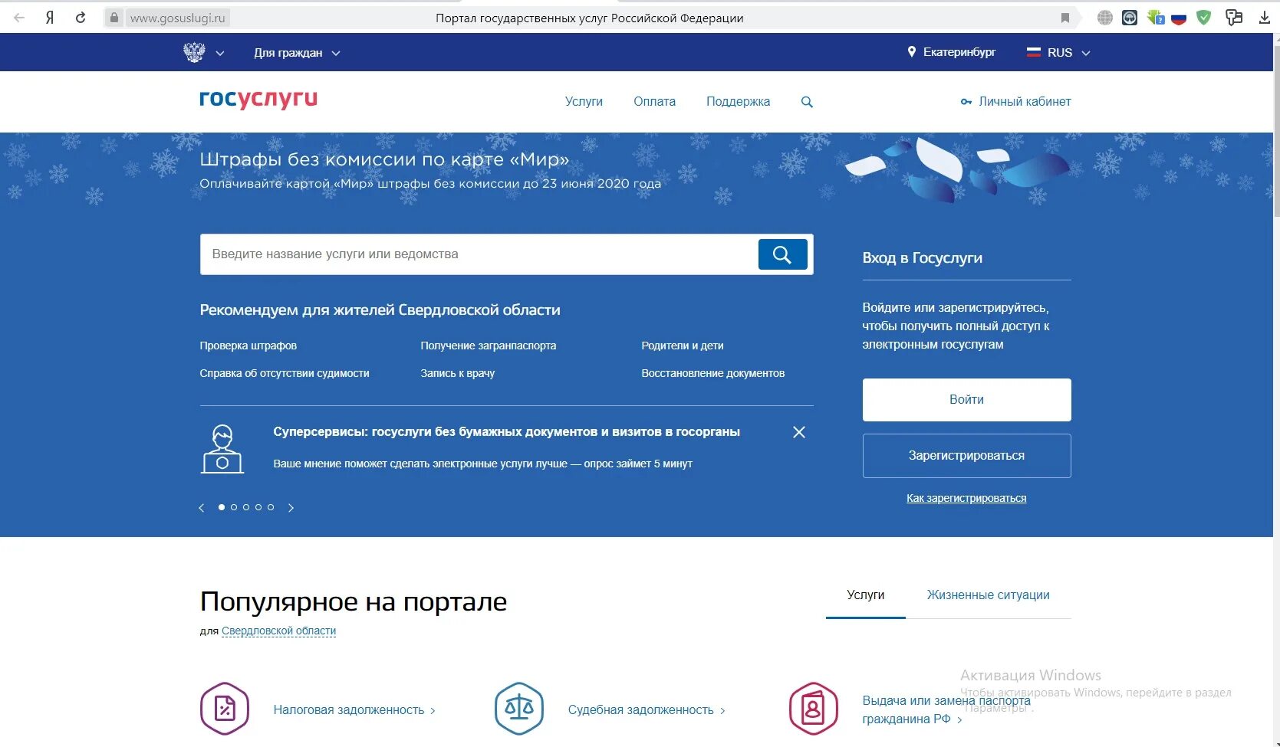Click the Russian coat of arms emblem

point(194,52)
